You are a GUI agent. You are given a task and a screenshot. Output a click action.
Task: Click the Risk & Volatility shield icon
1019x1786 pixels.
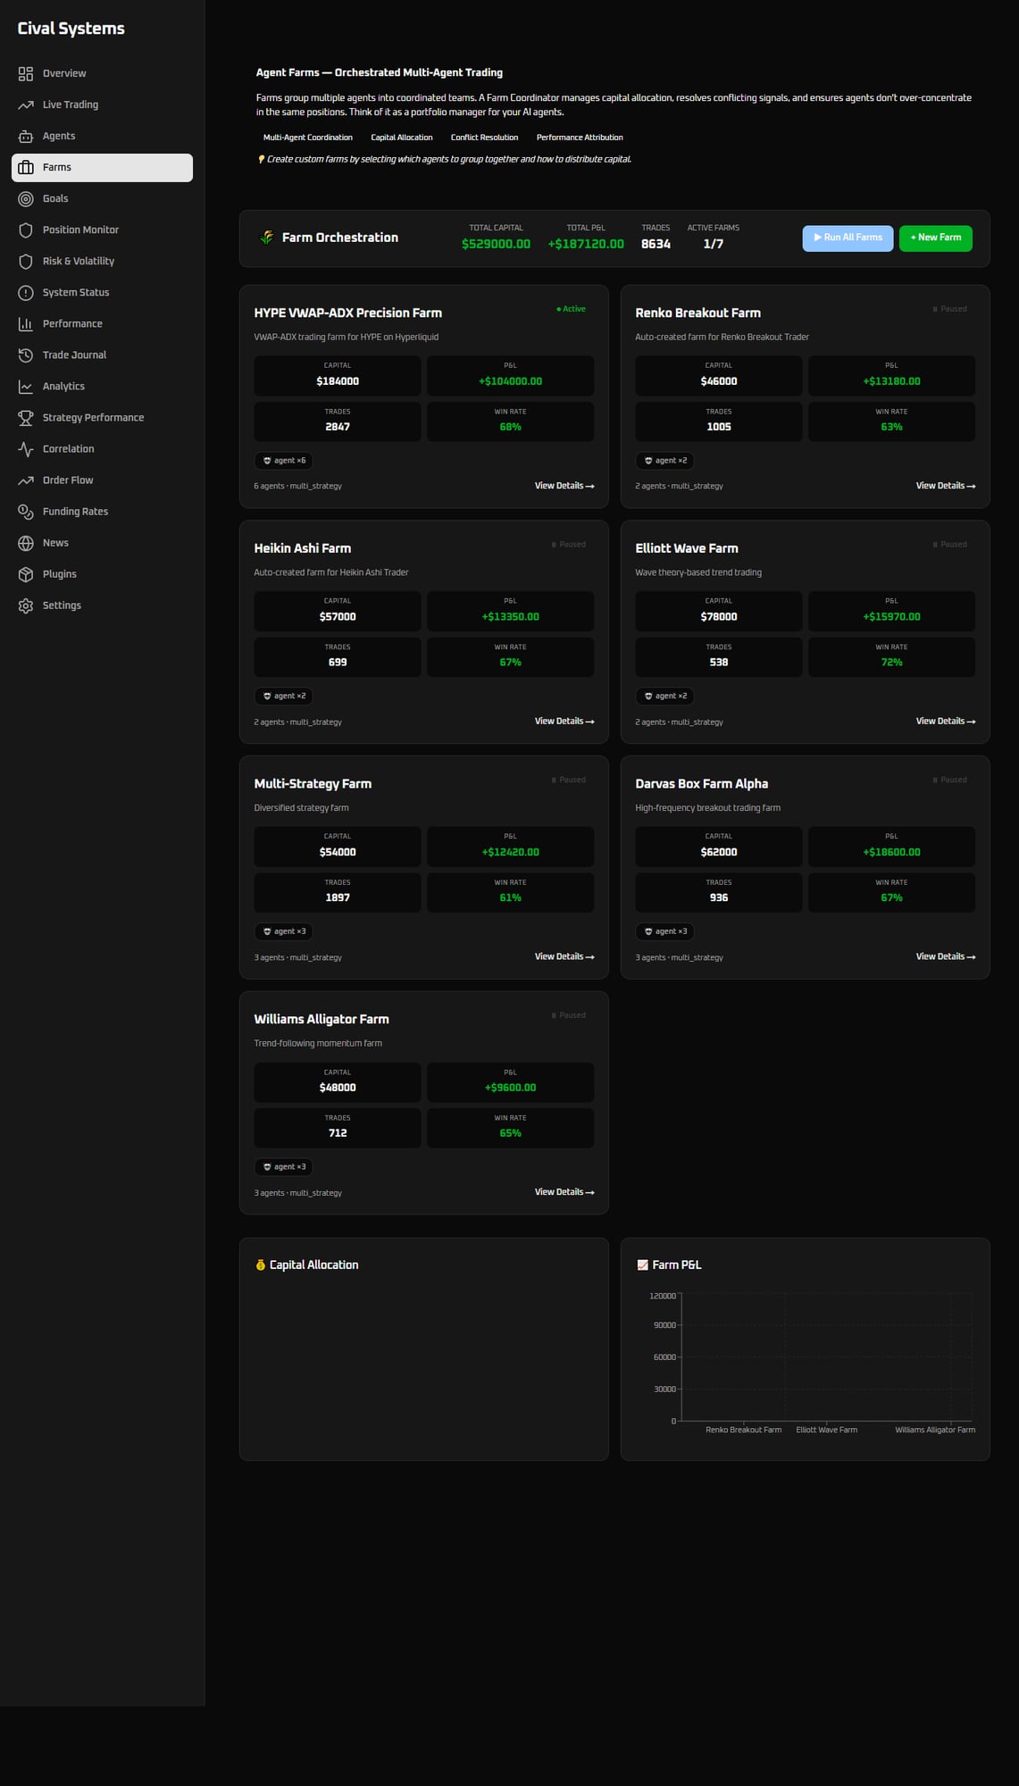[x=26, y=262]
